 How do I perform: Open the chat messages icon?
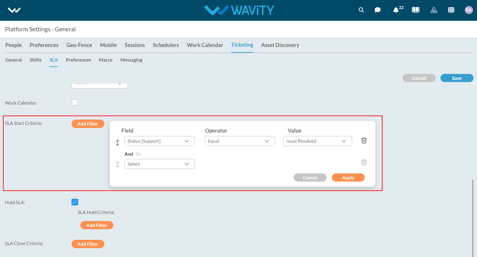pyautogui.click(x=378, y=10)
